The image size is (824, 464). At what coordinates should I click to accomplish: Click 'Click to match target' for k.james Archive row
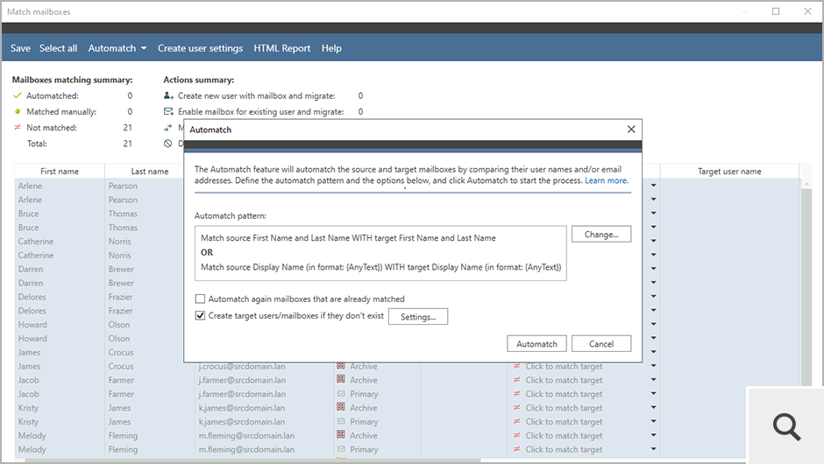(x=564, y=408)
